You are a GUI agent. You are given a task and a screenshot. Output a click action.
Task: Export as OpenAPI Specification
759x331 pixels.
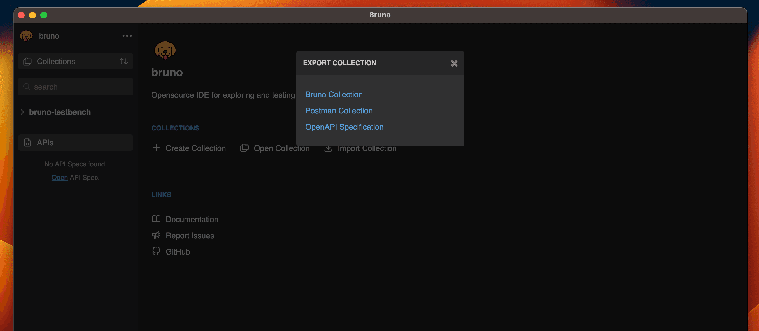344,127
